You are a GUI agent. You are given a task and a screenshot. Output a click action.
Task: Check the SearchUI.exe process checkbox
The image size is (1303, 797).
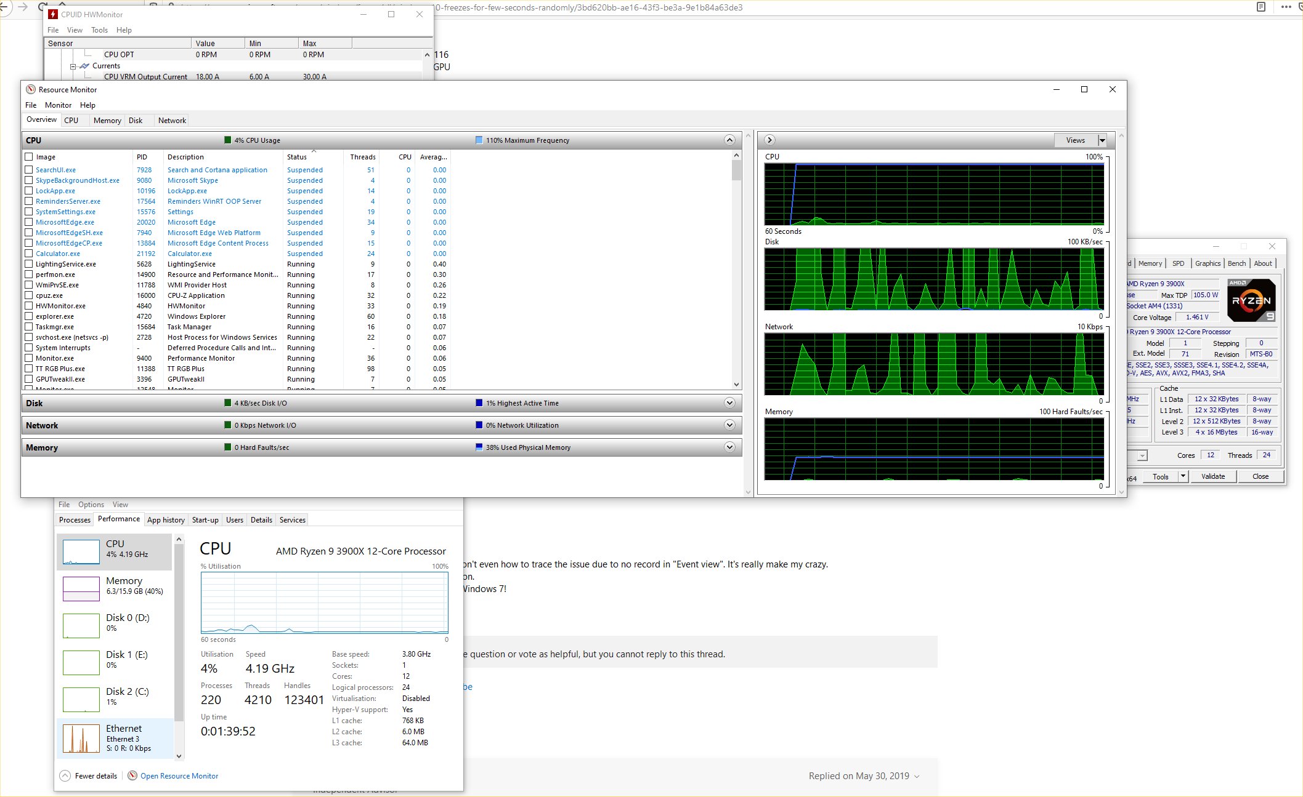[29, 170]
